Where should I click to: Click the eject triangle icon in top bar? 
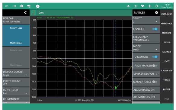[128, 6]
